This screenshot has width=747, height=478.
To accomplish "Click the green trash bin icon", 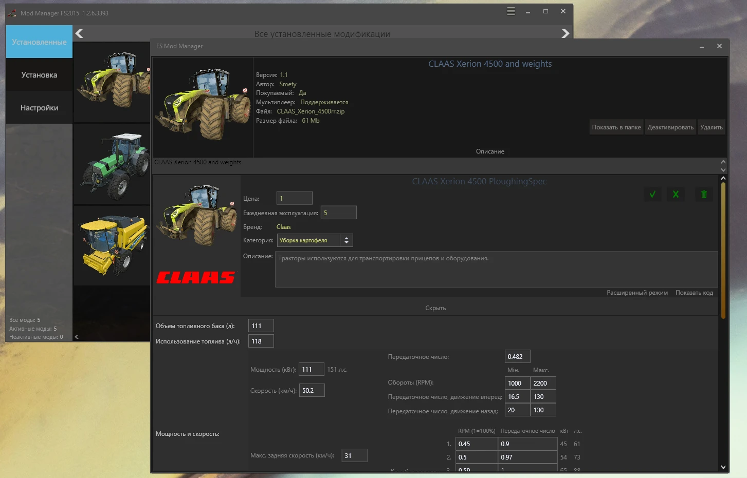I will 704,195.
